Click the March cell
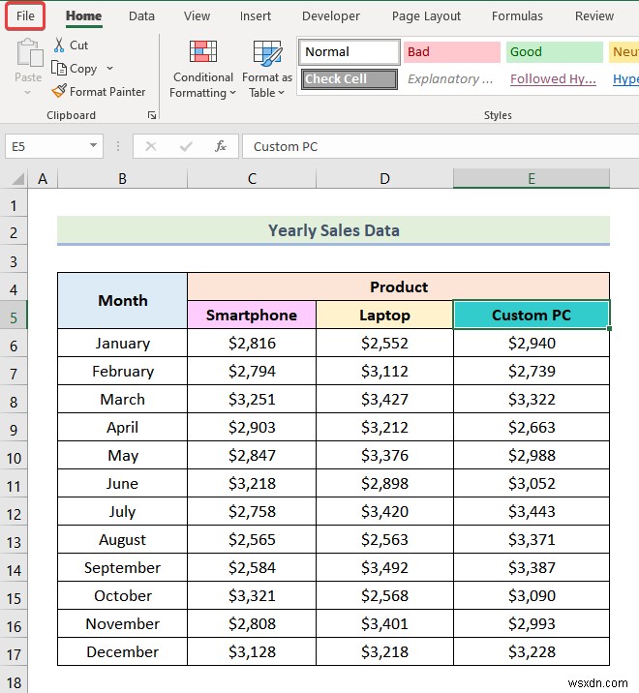This screenshot has height=693, width=639. pyautogui.click(x=123, y=399)
